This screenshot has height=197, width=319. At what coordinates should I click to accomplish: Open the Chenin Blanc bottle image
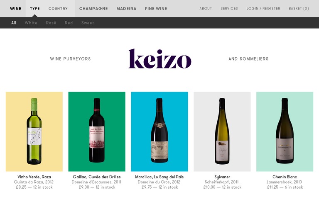[x=285, y=131]
